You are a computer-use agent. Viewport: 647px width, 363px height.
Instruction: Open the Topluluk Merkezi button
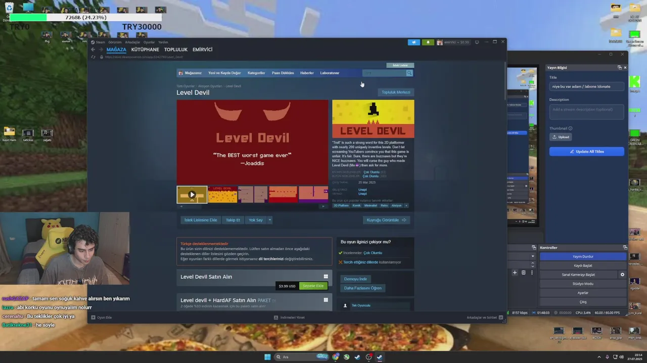point(396,92)
